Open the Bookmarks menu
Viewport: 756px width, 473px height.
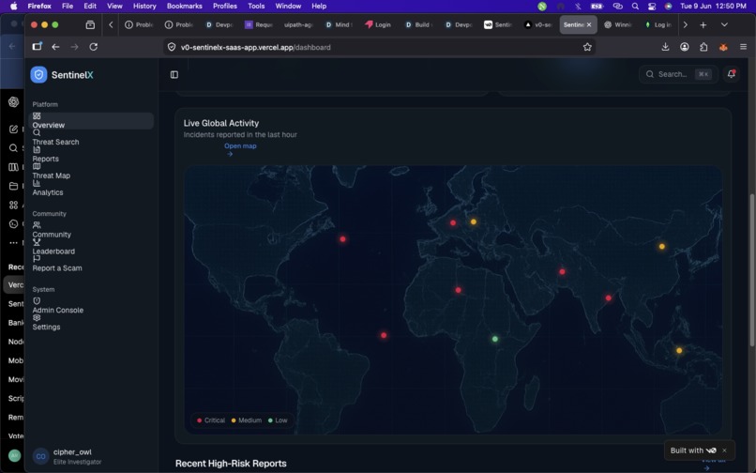click(184, 6)
